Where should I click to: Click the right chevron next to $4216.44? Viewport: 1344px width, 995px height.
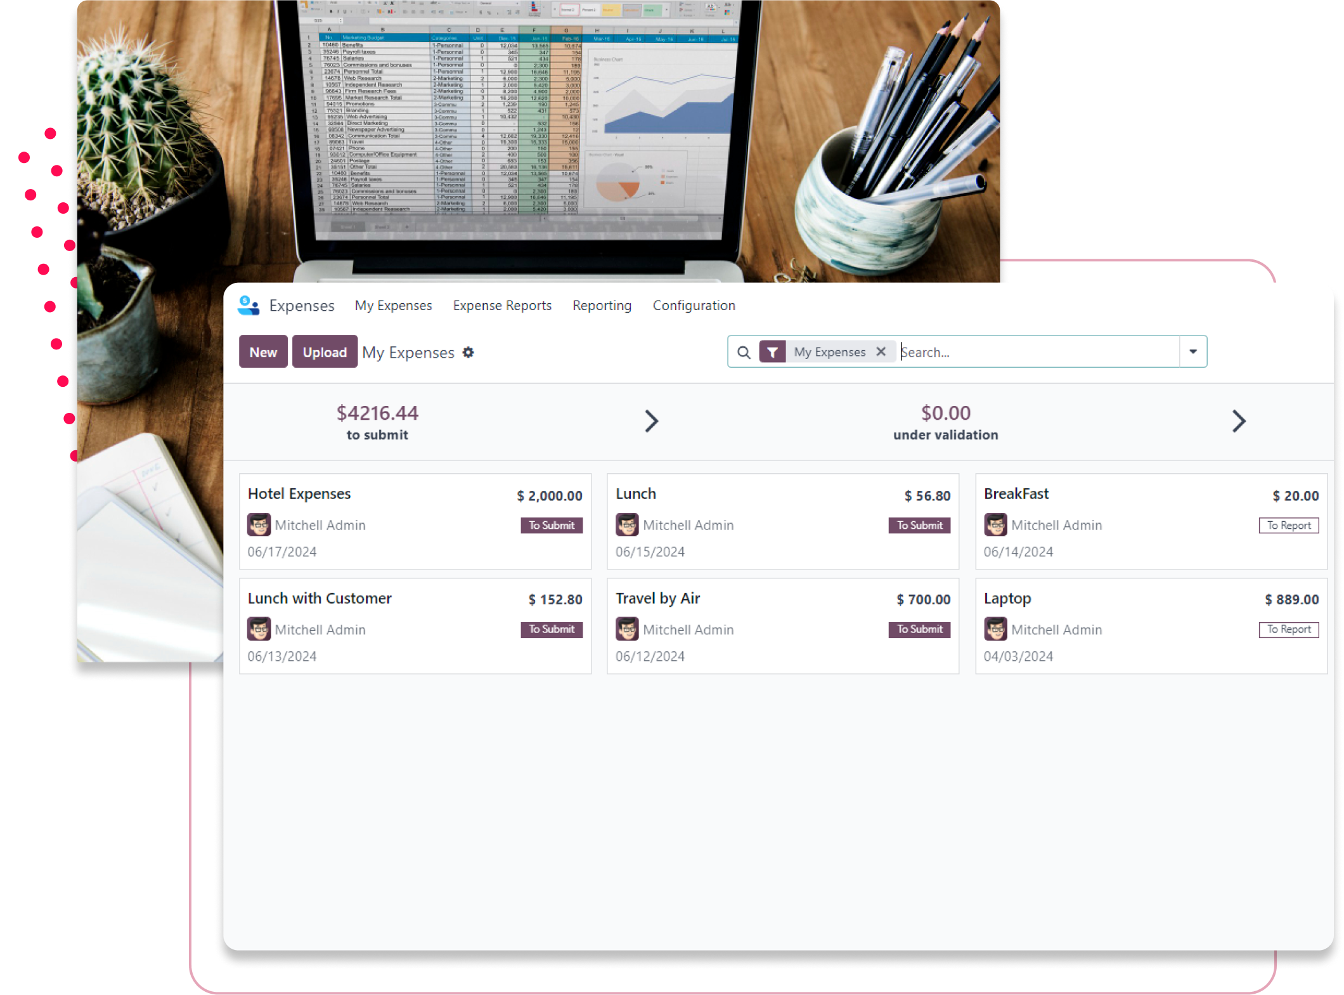650,421
